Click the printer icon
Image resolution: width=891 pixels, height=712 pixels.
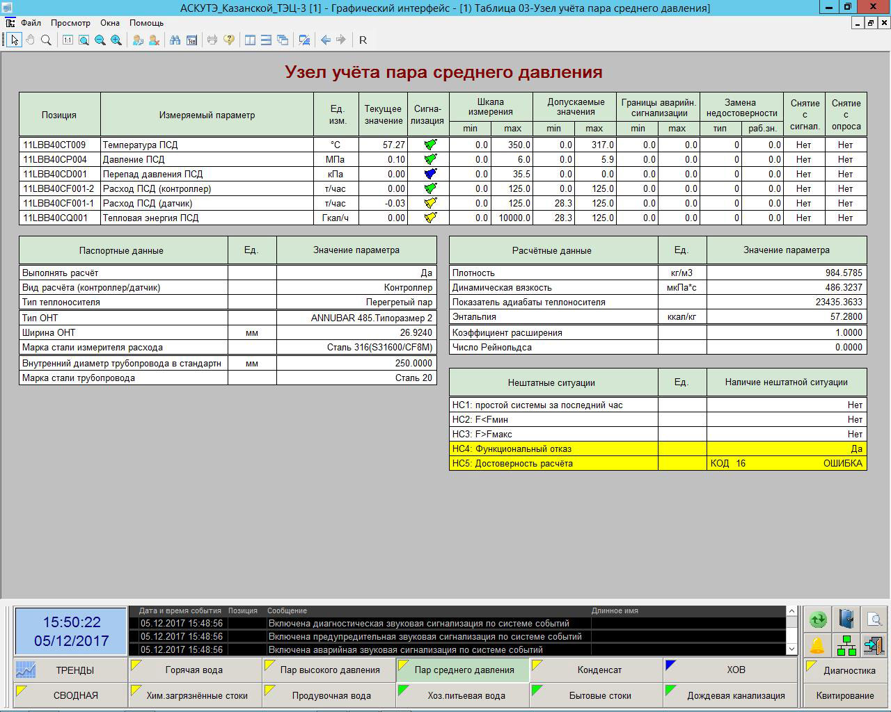tap(212, 40)
